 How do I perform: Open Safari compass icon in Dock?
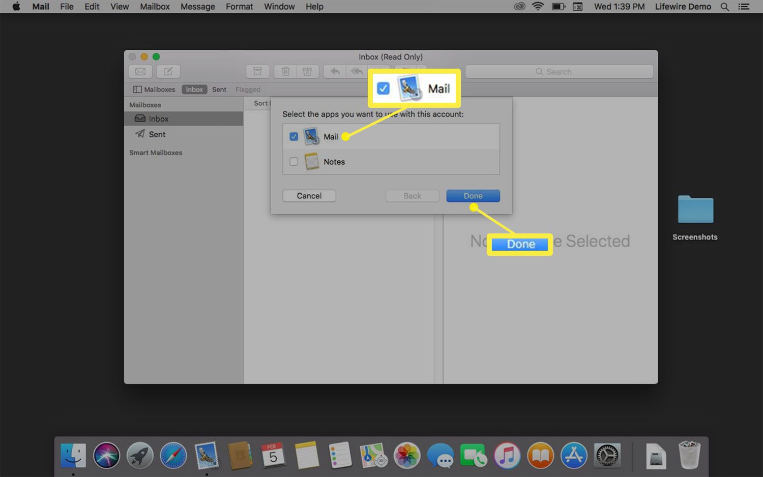pyautogui.click(x=173, y=456)
